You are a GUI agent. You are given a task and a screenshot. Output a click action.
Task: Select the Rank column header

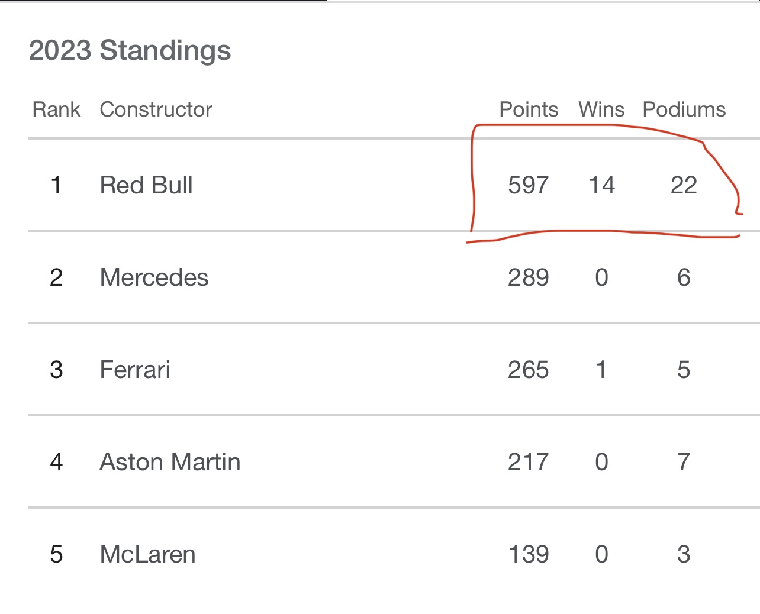coord(56,109)
